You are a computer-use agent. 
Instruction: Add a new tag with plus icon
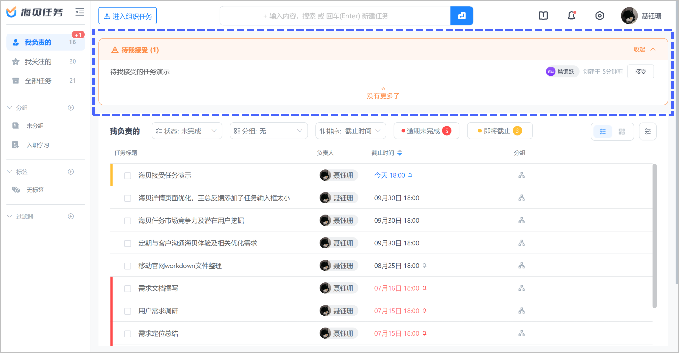[x=71, y=172]
